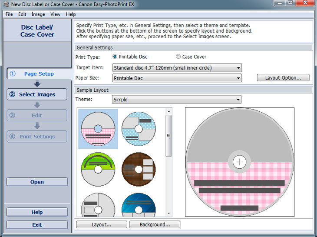Viewport: 317px width, 237px height.
Task: Go to step 2 Select Images
Action: [37, 94]
